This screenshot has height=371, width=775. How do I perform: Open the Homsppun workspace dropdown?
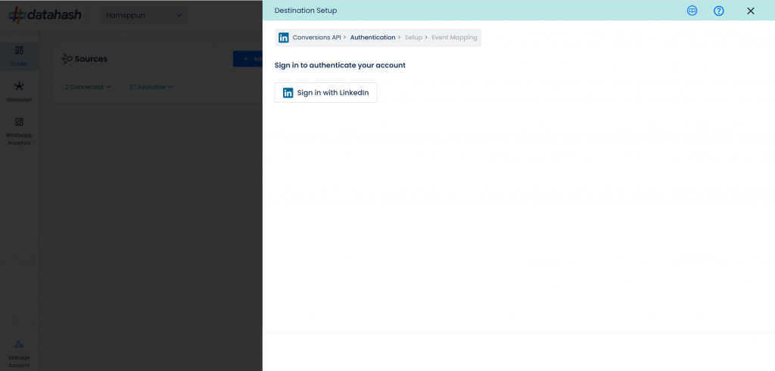[143, 15]
